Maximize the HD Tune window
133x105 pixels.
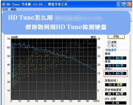point(124,4)
